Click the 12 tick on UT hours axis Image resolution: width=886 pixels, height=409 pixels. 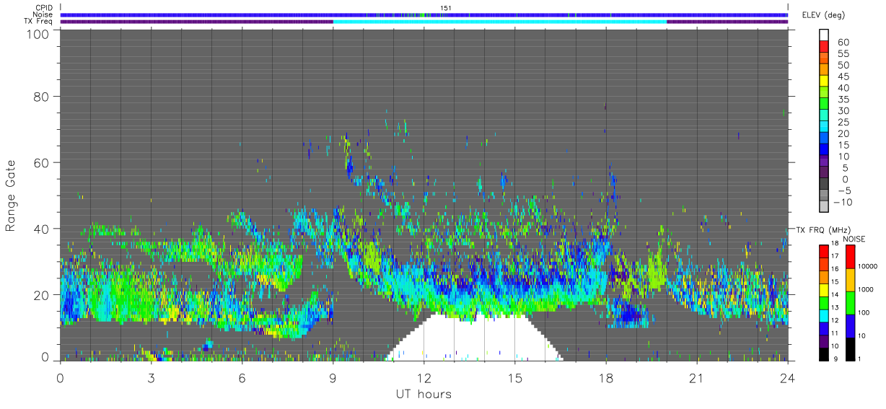(x=424, y=378)
